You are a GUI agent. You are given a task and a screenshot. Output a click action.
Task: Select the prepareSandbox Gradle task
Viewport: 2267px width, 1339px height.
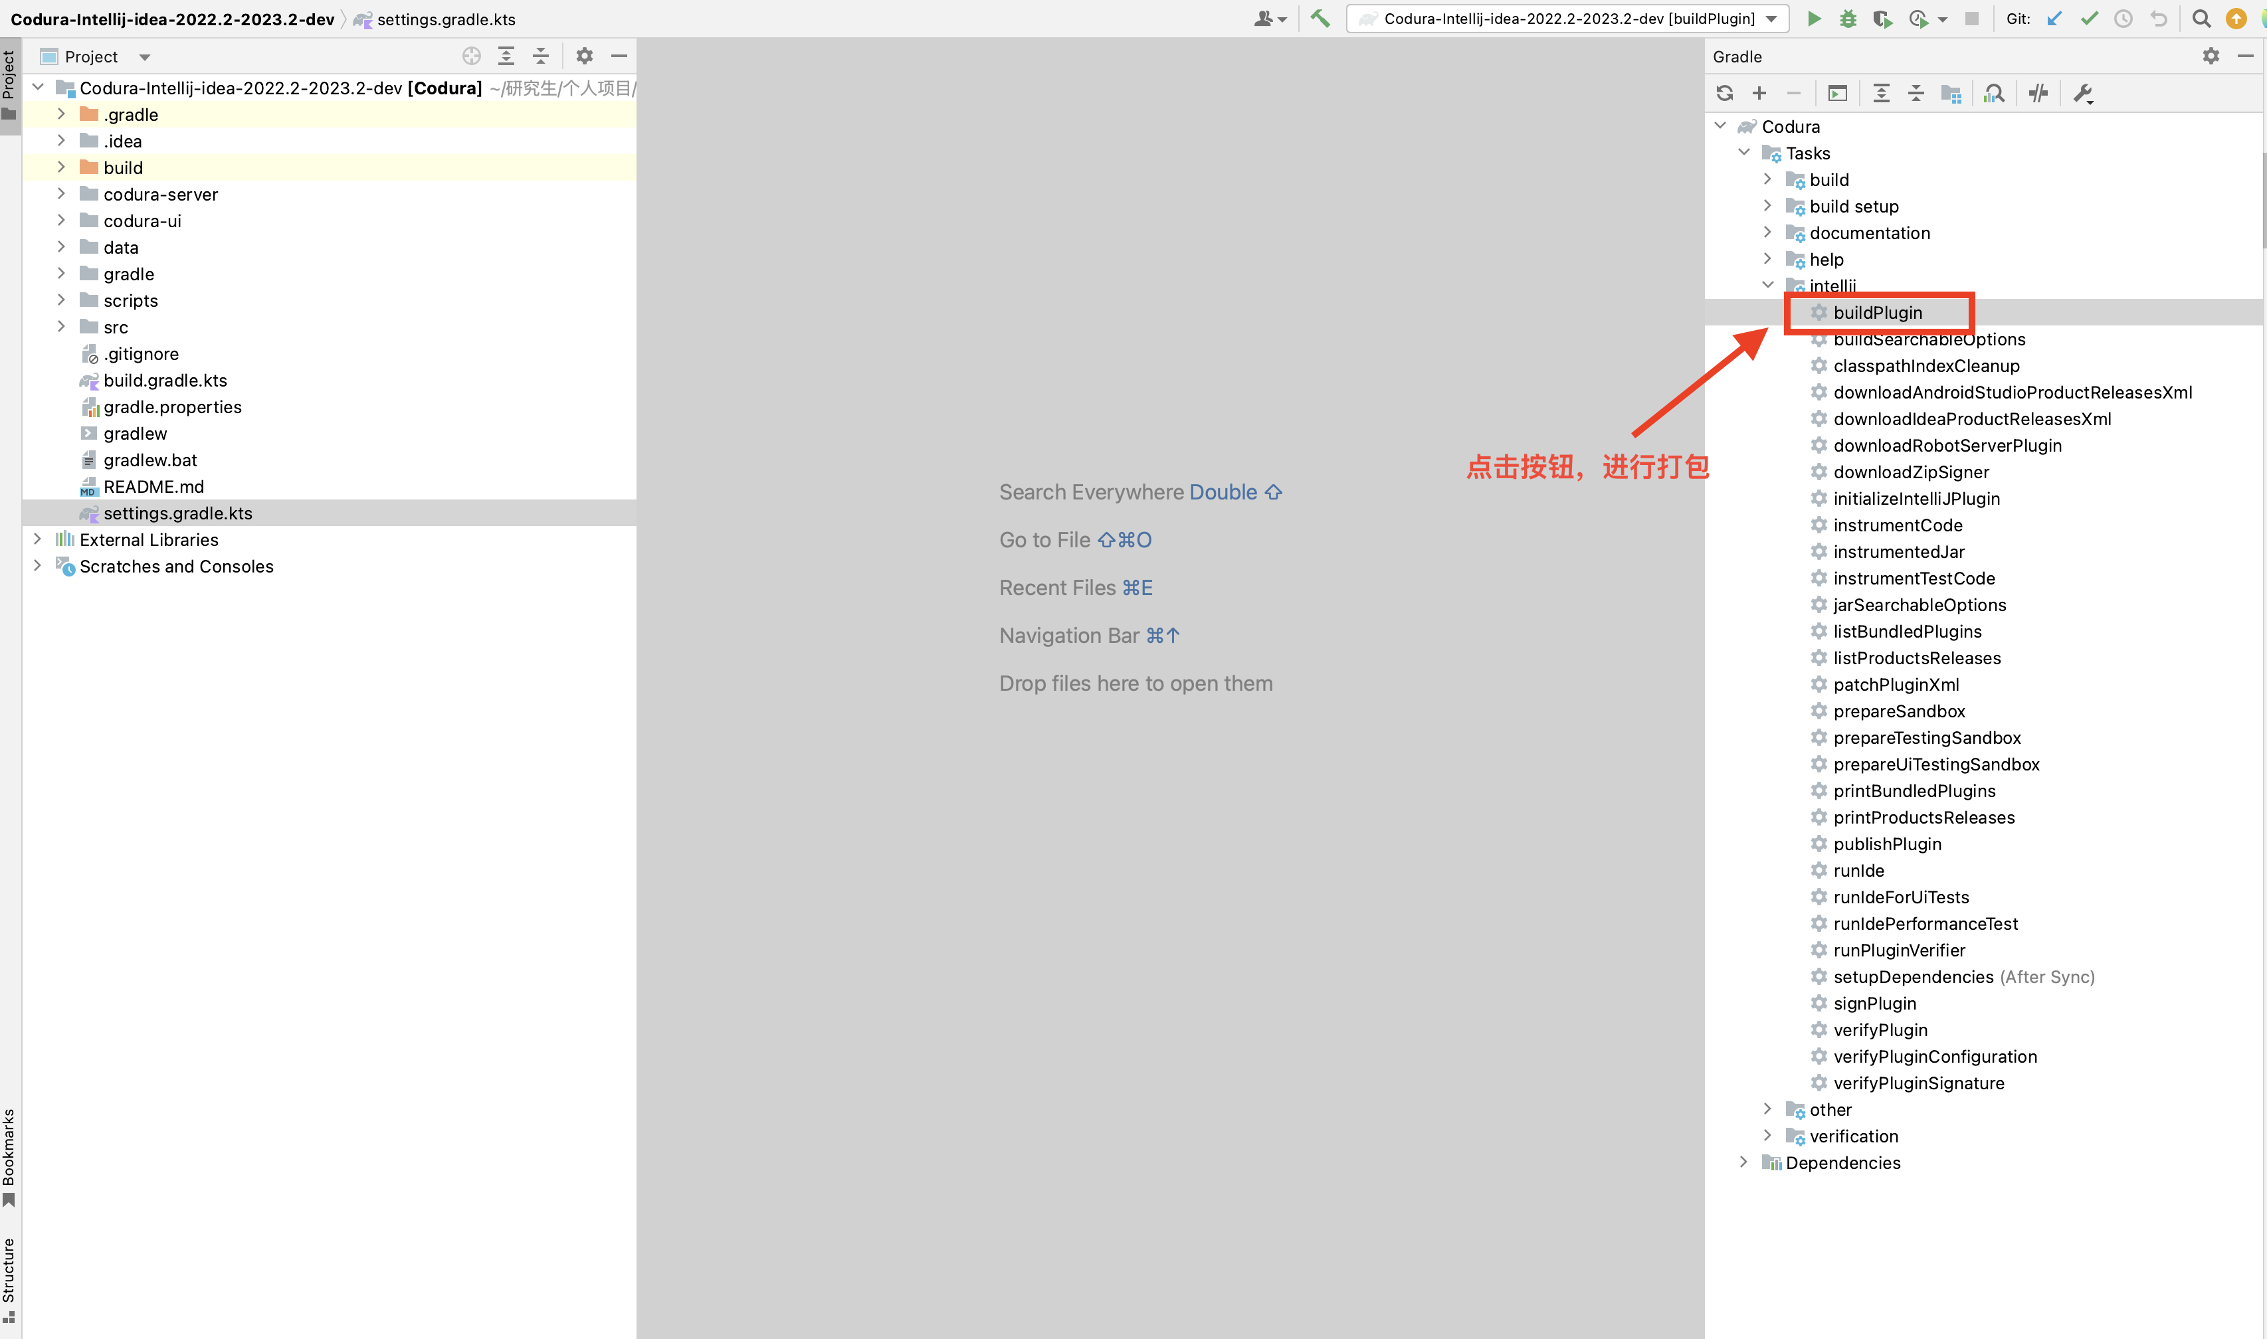click(x=1899, y=711)
